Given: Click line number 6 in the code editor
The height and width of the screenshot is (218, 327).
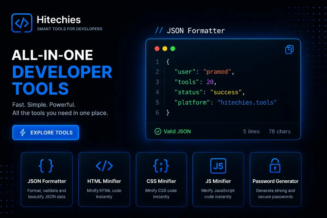Looking at the screenshot, I should [x=157, y=113].
